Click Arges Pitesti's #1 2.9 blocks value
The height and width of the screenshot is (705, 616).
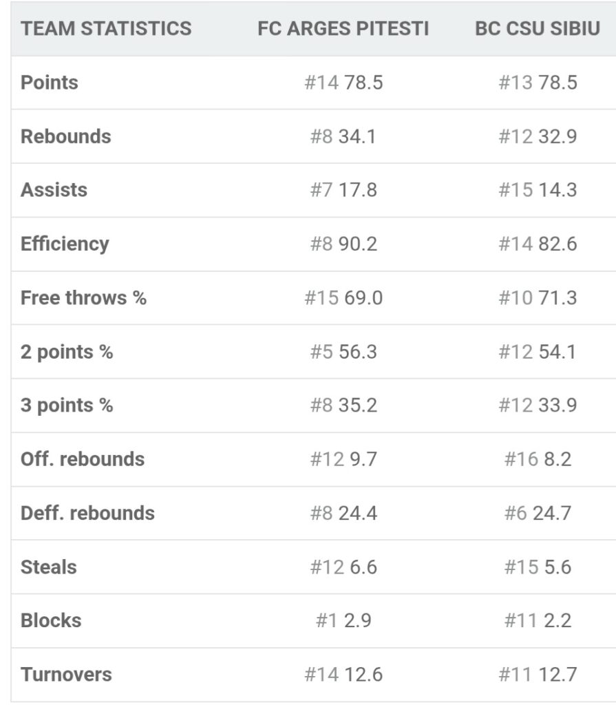click(343, 620)
